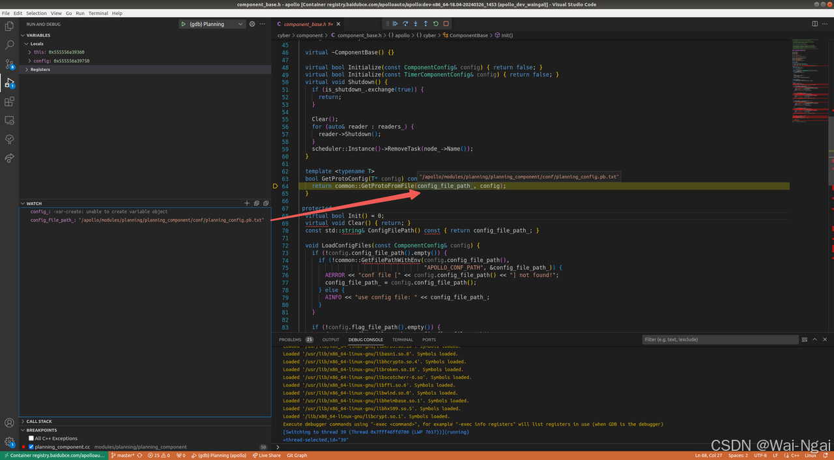Screen dimensions: 834x460
Task: Click the Step Over debug icon
Action: point(405,23)
